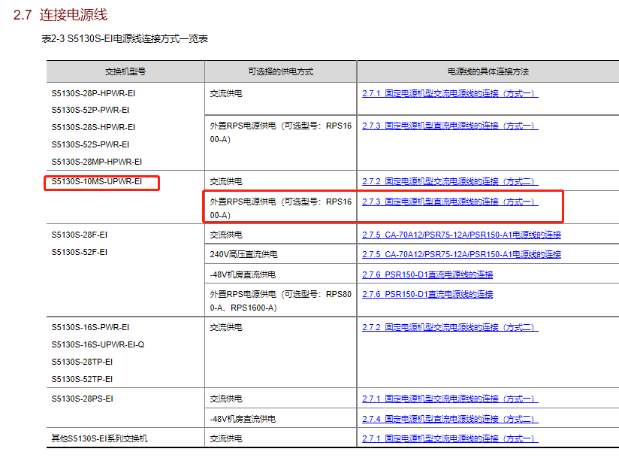Screen dimensions: 619x464
Task: Select model text S5130S-52F-EI
Action: pyautogui.click(x=80, y=253)
